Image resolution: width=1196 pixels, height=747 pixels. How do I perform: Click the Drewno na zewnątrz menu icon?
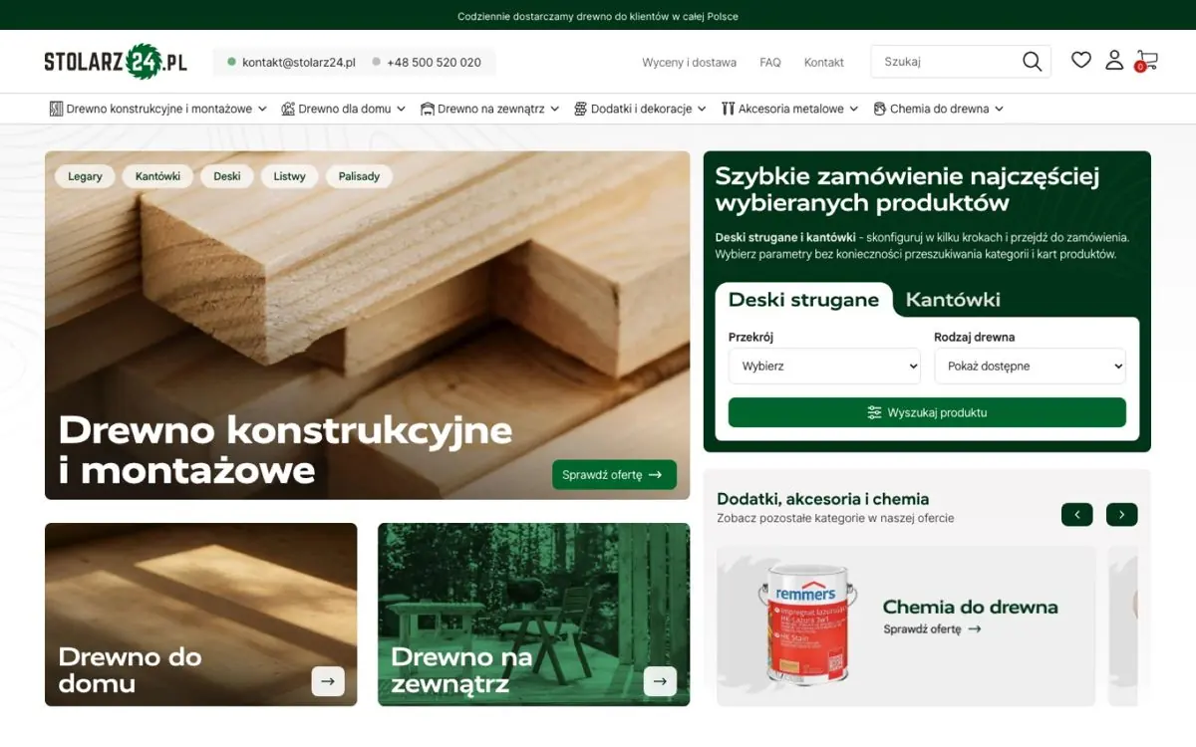428,109
